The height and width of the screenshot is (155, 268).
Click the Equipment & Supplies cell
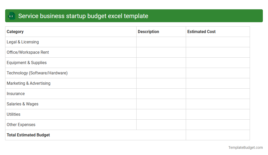click(x=27, y=63)
